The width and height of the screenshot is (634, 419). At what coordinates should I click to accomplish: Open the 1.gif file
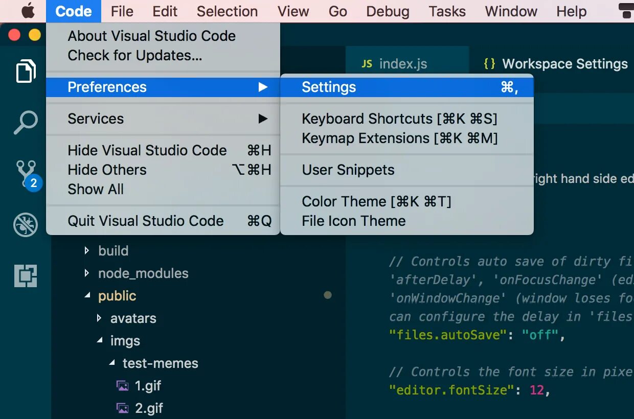point(198,386)
